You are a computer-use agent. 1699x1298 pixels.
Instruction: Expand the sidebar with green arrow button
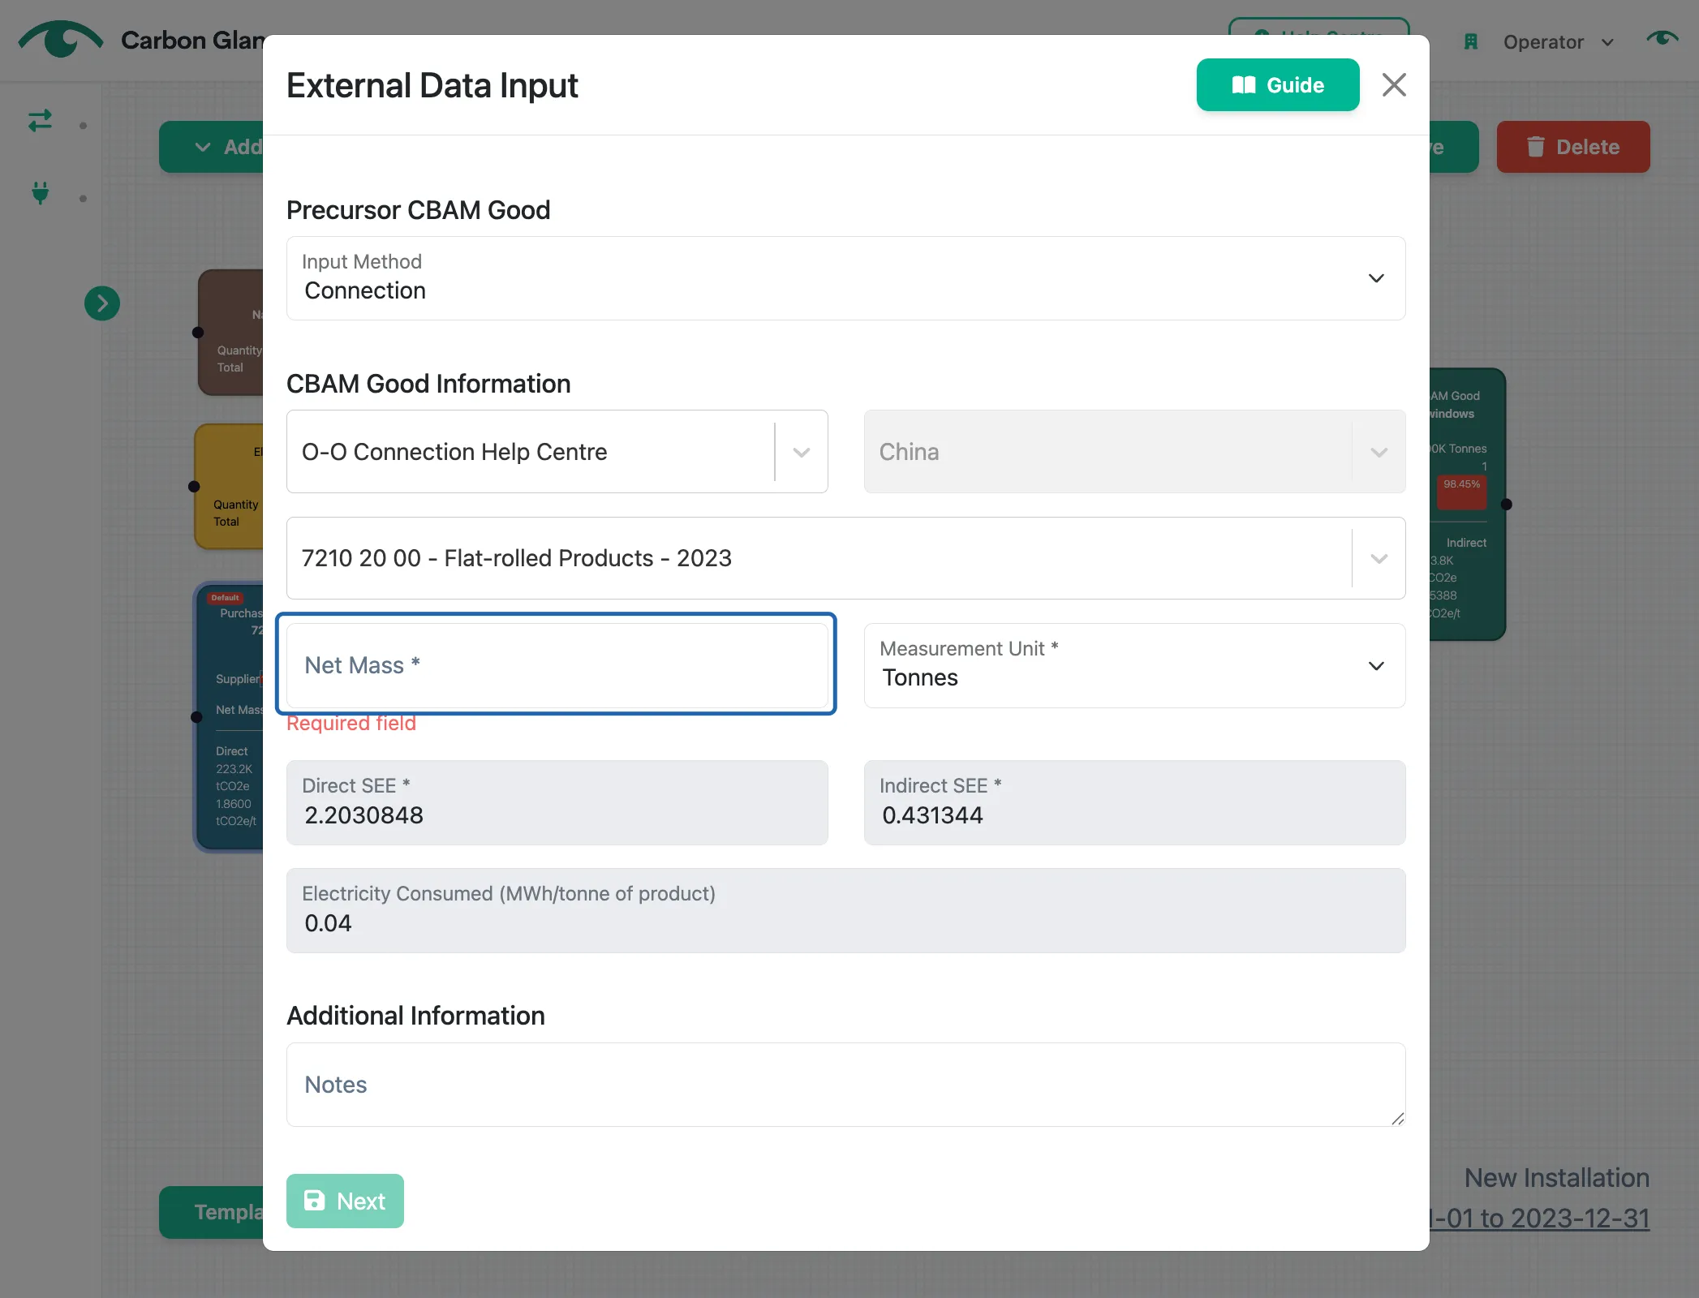tap(102, 303)
